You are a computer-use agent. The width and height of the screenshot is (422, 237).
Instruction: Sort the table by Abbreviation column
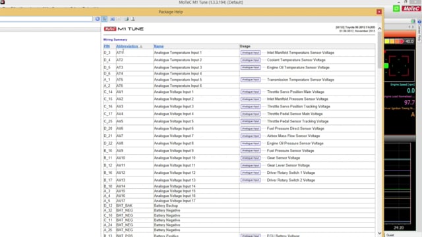tap(127, 46)
